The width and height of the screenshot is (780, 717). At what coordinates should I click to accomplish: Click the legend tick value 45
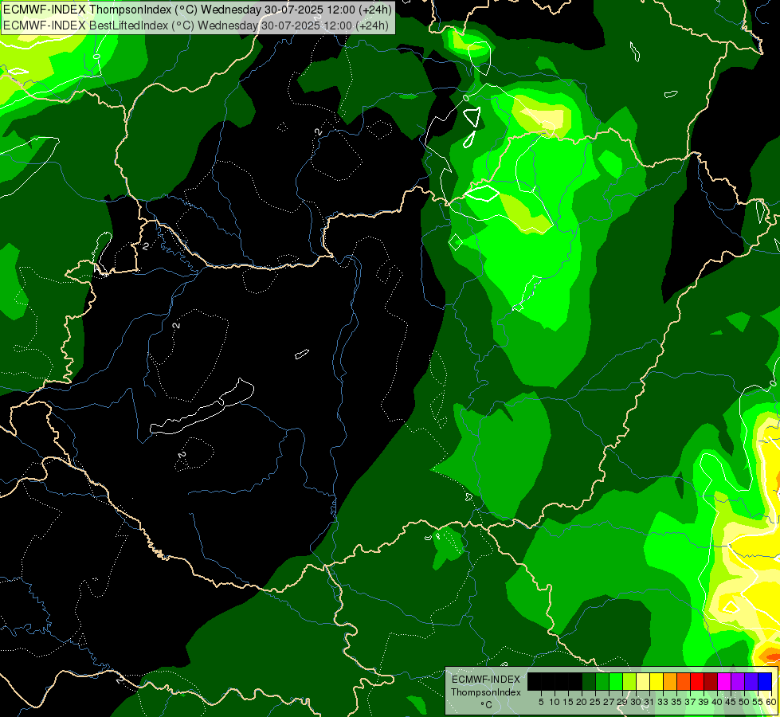[731, 702]
